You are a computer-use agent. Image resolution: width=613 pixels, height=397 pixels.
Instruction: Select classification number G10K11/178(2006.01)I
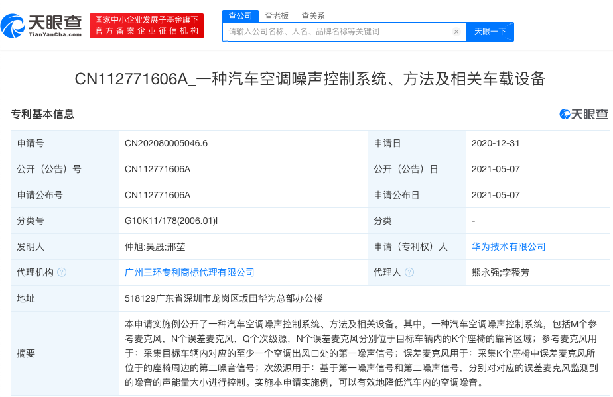coord(171,221)
